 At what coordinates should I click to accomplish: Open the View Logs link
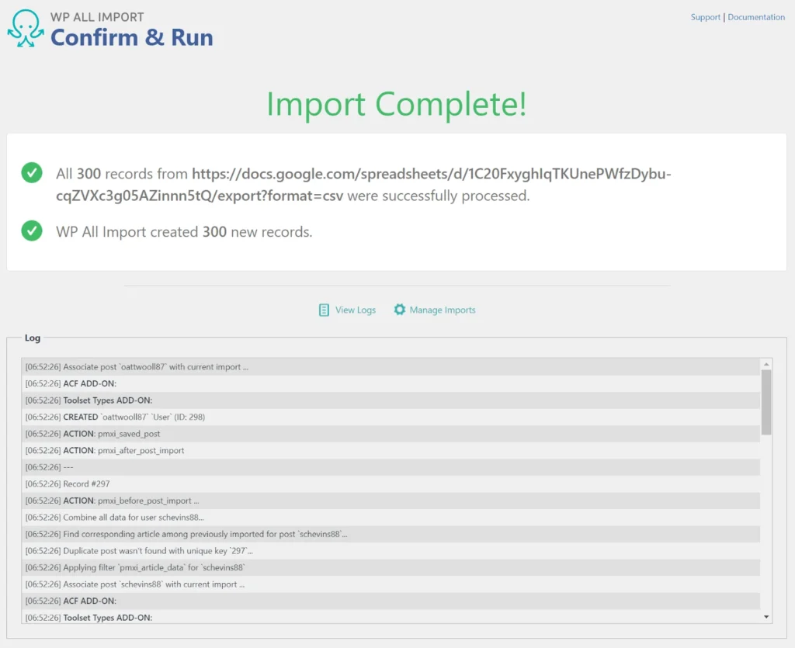[x=355, y=310]
